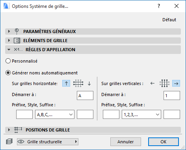Open the 1,2,3,... style dropdown
Screen dimensions: 186x150
pos(141,115)
